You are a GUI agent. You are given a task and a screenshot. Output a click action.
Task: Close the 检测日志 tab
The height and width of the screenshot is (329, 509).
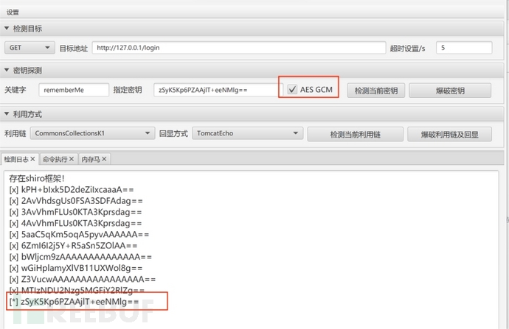[32, 159]
